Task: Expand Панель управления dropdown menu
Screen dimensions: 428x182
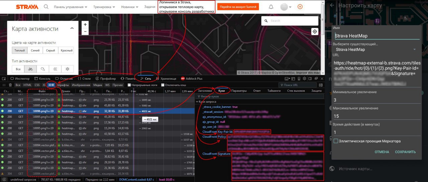Action: click(71, 7)
